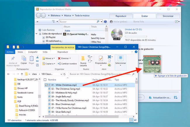Click Biblioteca in Media Player breadcrumb
This screenshot has width=190, height=127.
[x=55, y=16]
